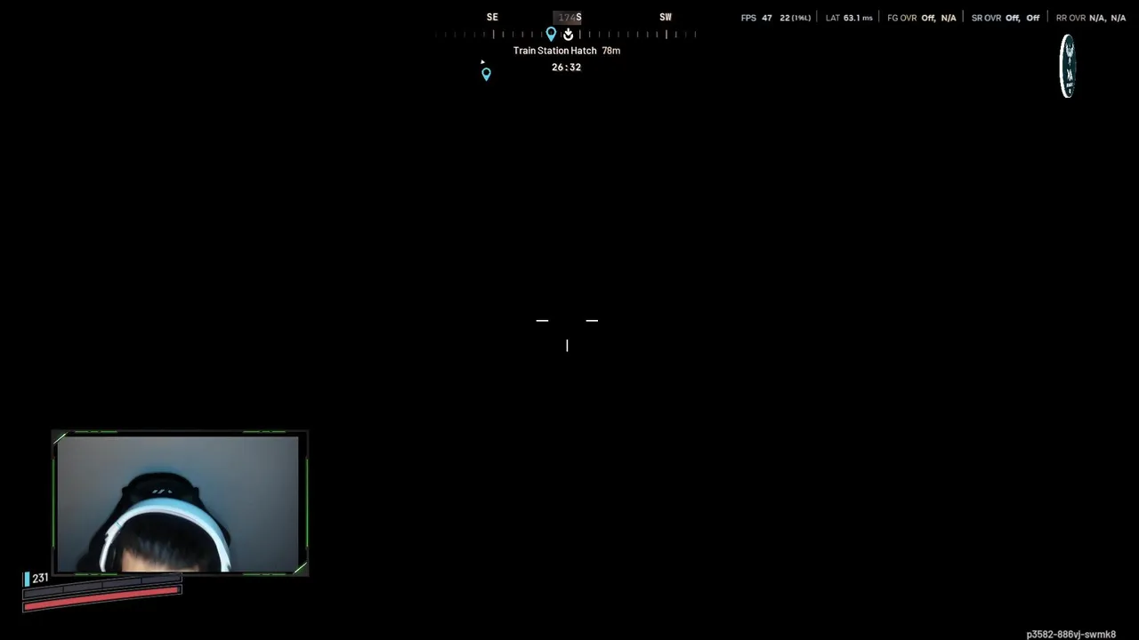Click the streamer webcam overlay

click(x=179, y=503)
